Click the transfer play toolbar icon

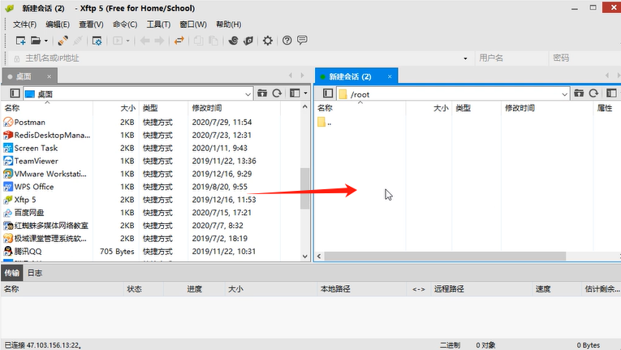coord(118,41)
